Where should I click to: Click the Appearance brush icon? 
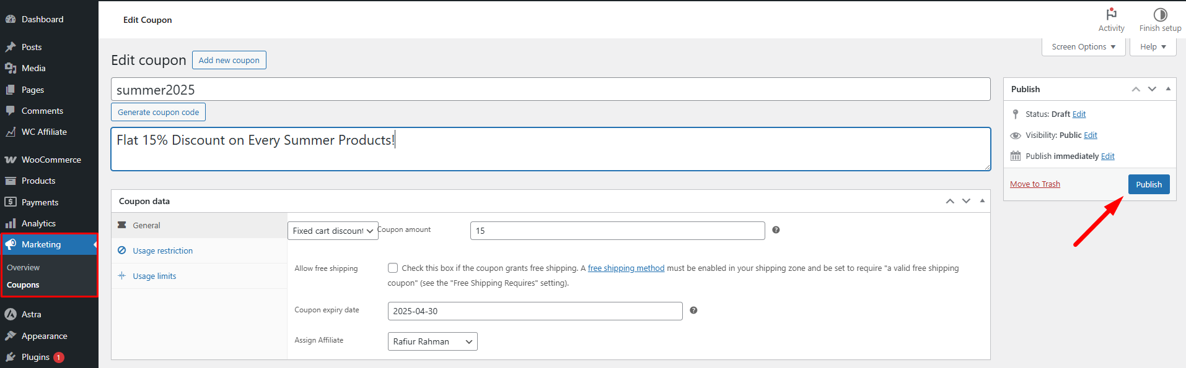coord(11,336)
